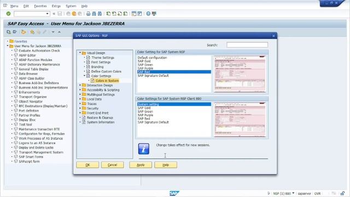Screen dimensions: 350x197
Task: Open the Extras menu
Action: pyautogui.click(x=56, y=6)
